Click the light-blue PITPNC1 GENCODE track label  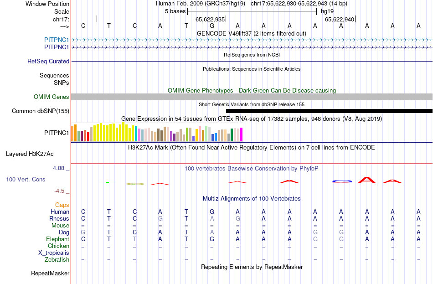pyautogui.click(x=57, y=40)
